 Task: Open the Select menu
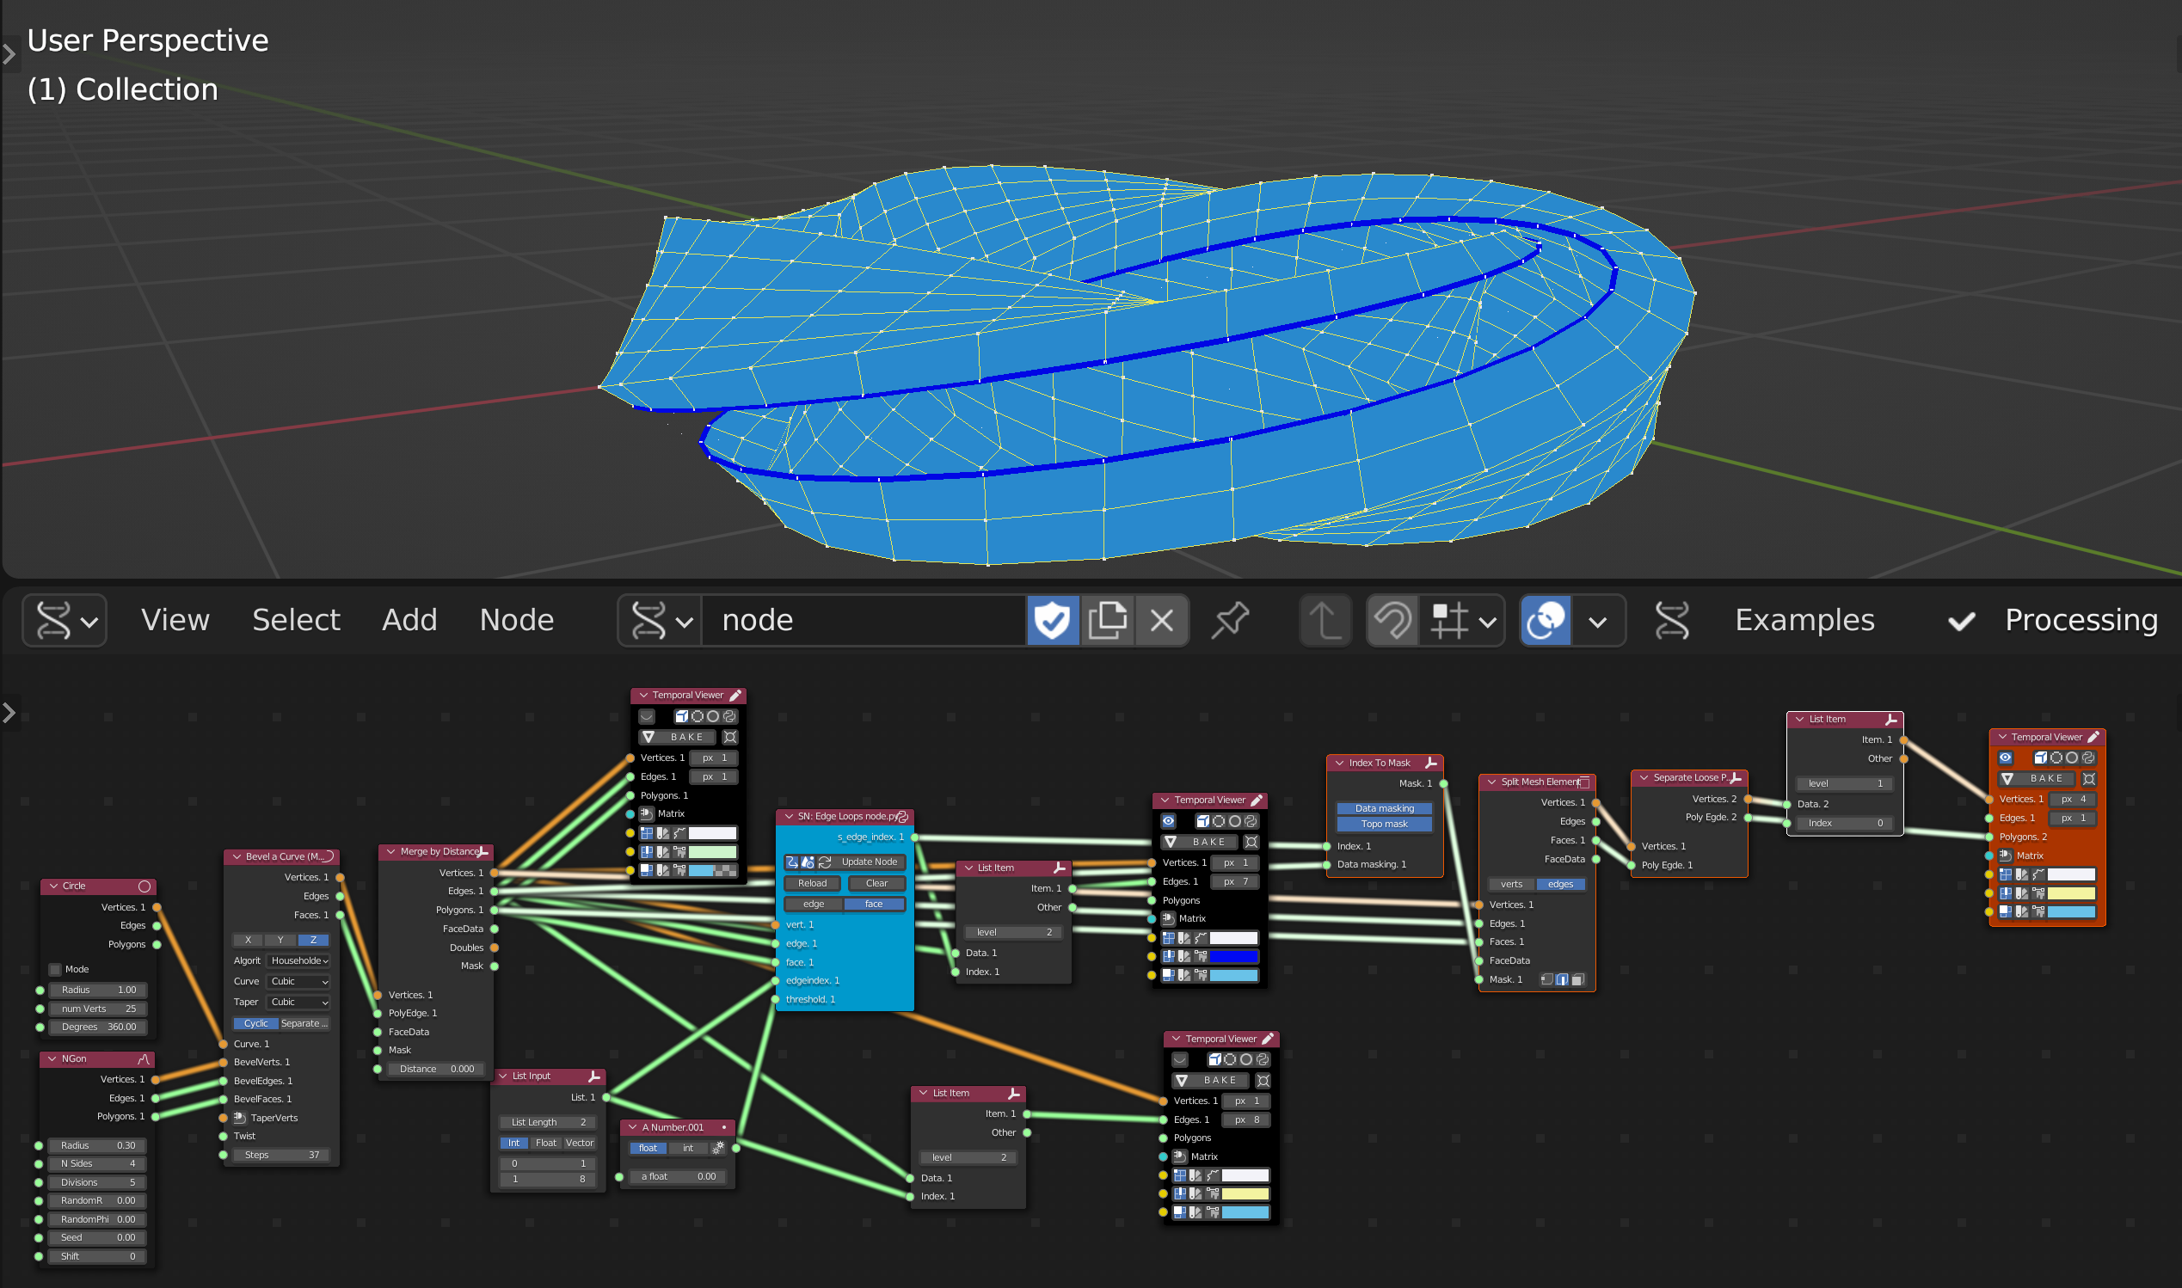295,620
